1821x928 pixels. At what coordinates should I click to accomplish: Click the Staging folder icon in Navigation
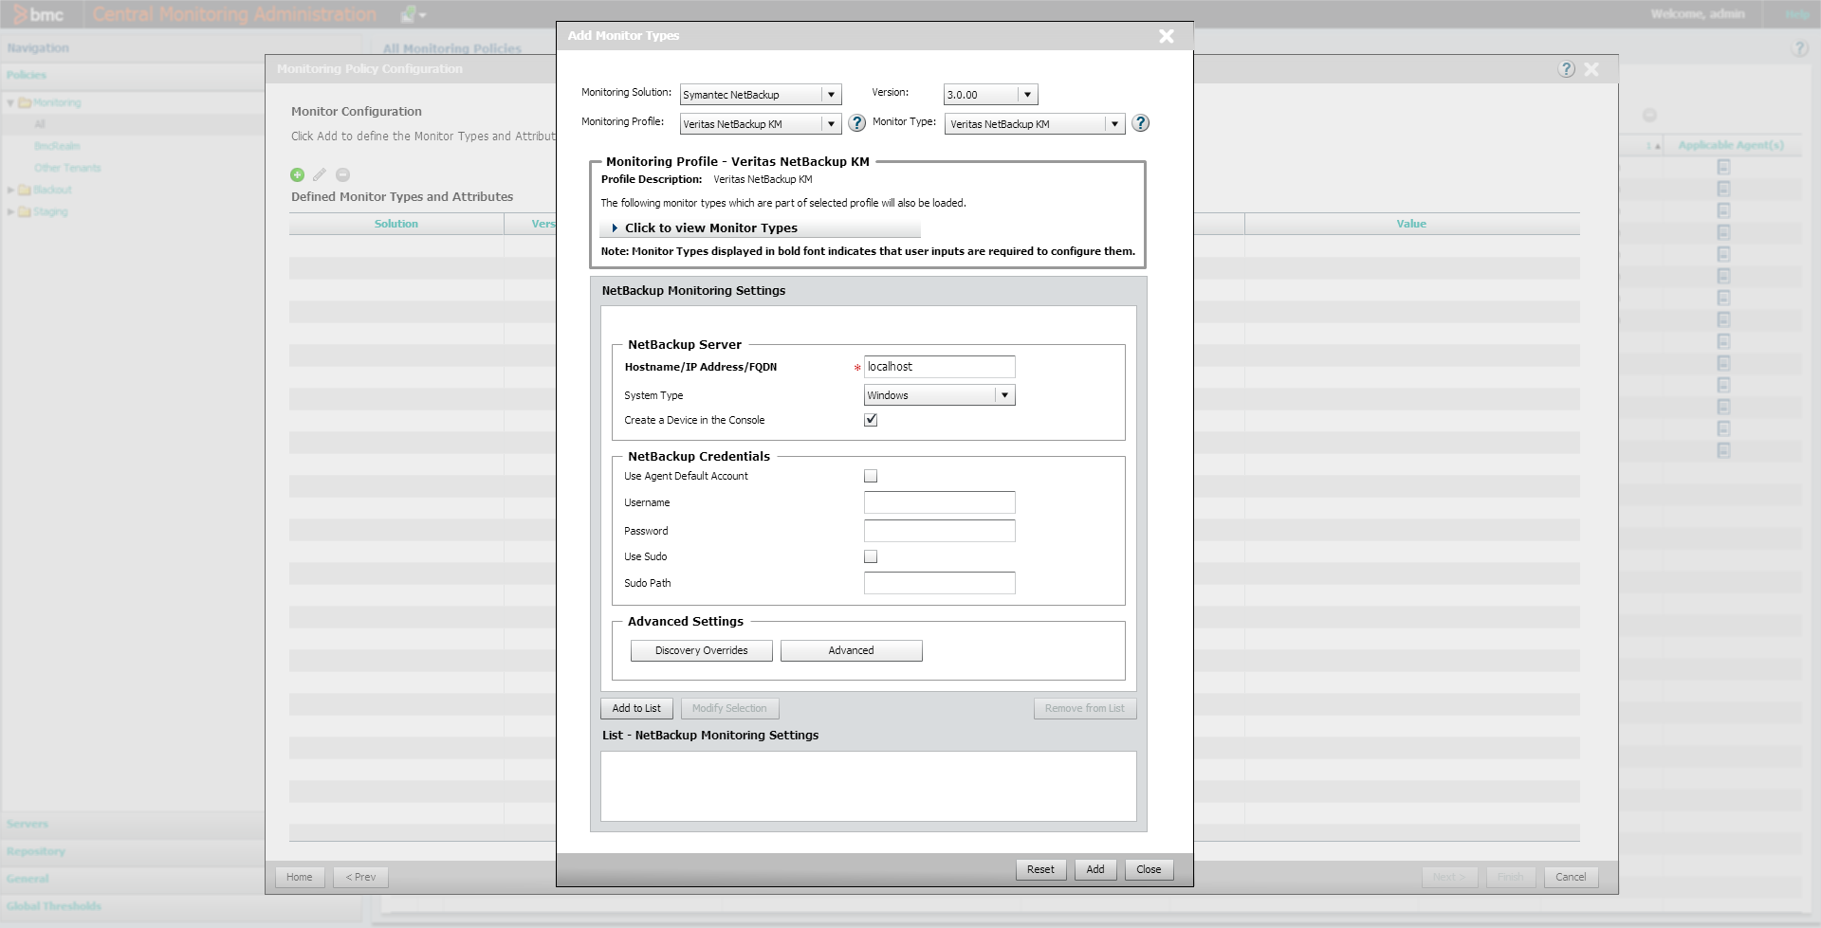pyautogui.click(x=25, y=211)
